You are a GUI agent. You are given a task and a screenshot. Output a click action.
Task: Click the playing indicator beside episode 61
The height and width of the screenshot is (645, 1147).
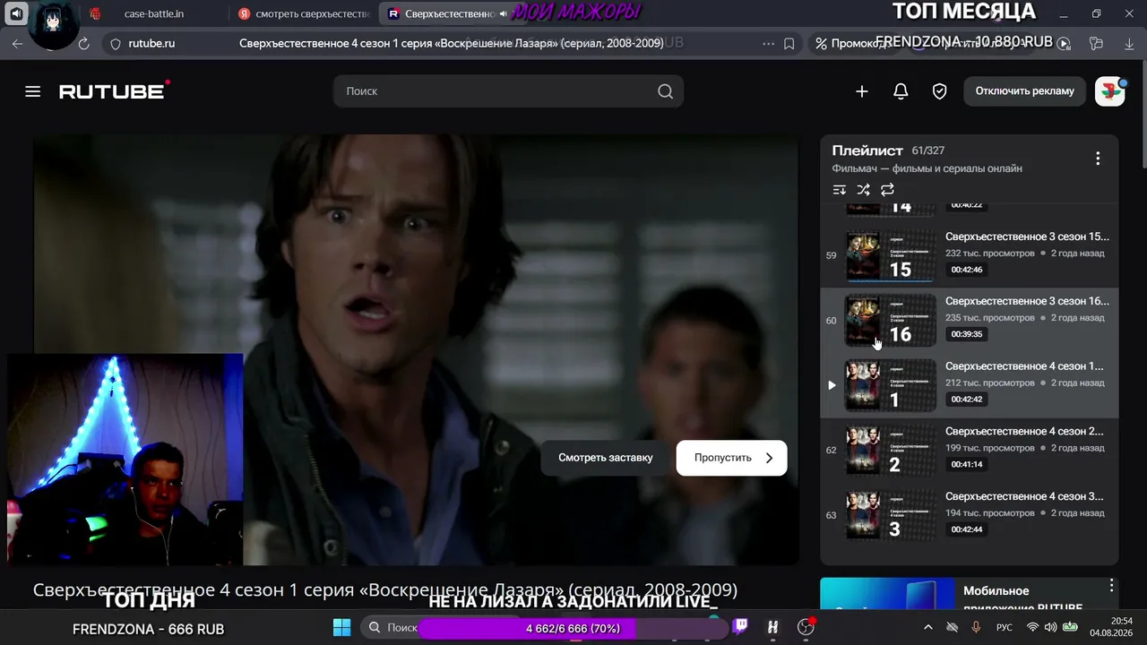(832, 386)
